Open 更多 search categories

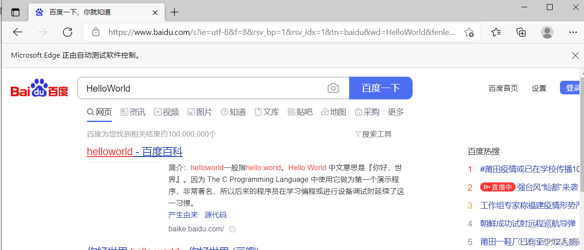[x=396, y=112]
